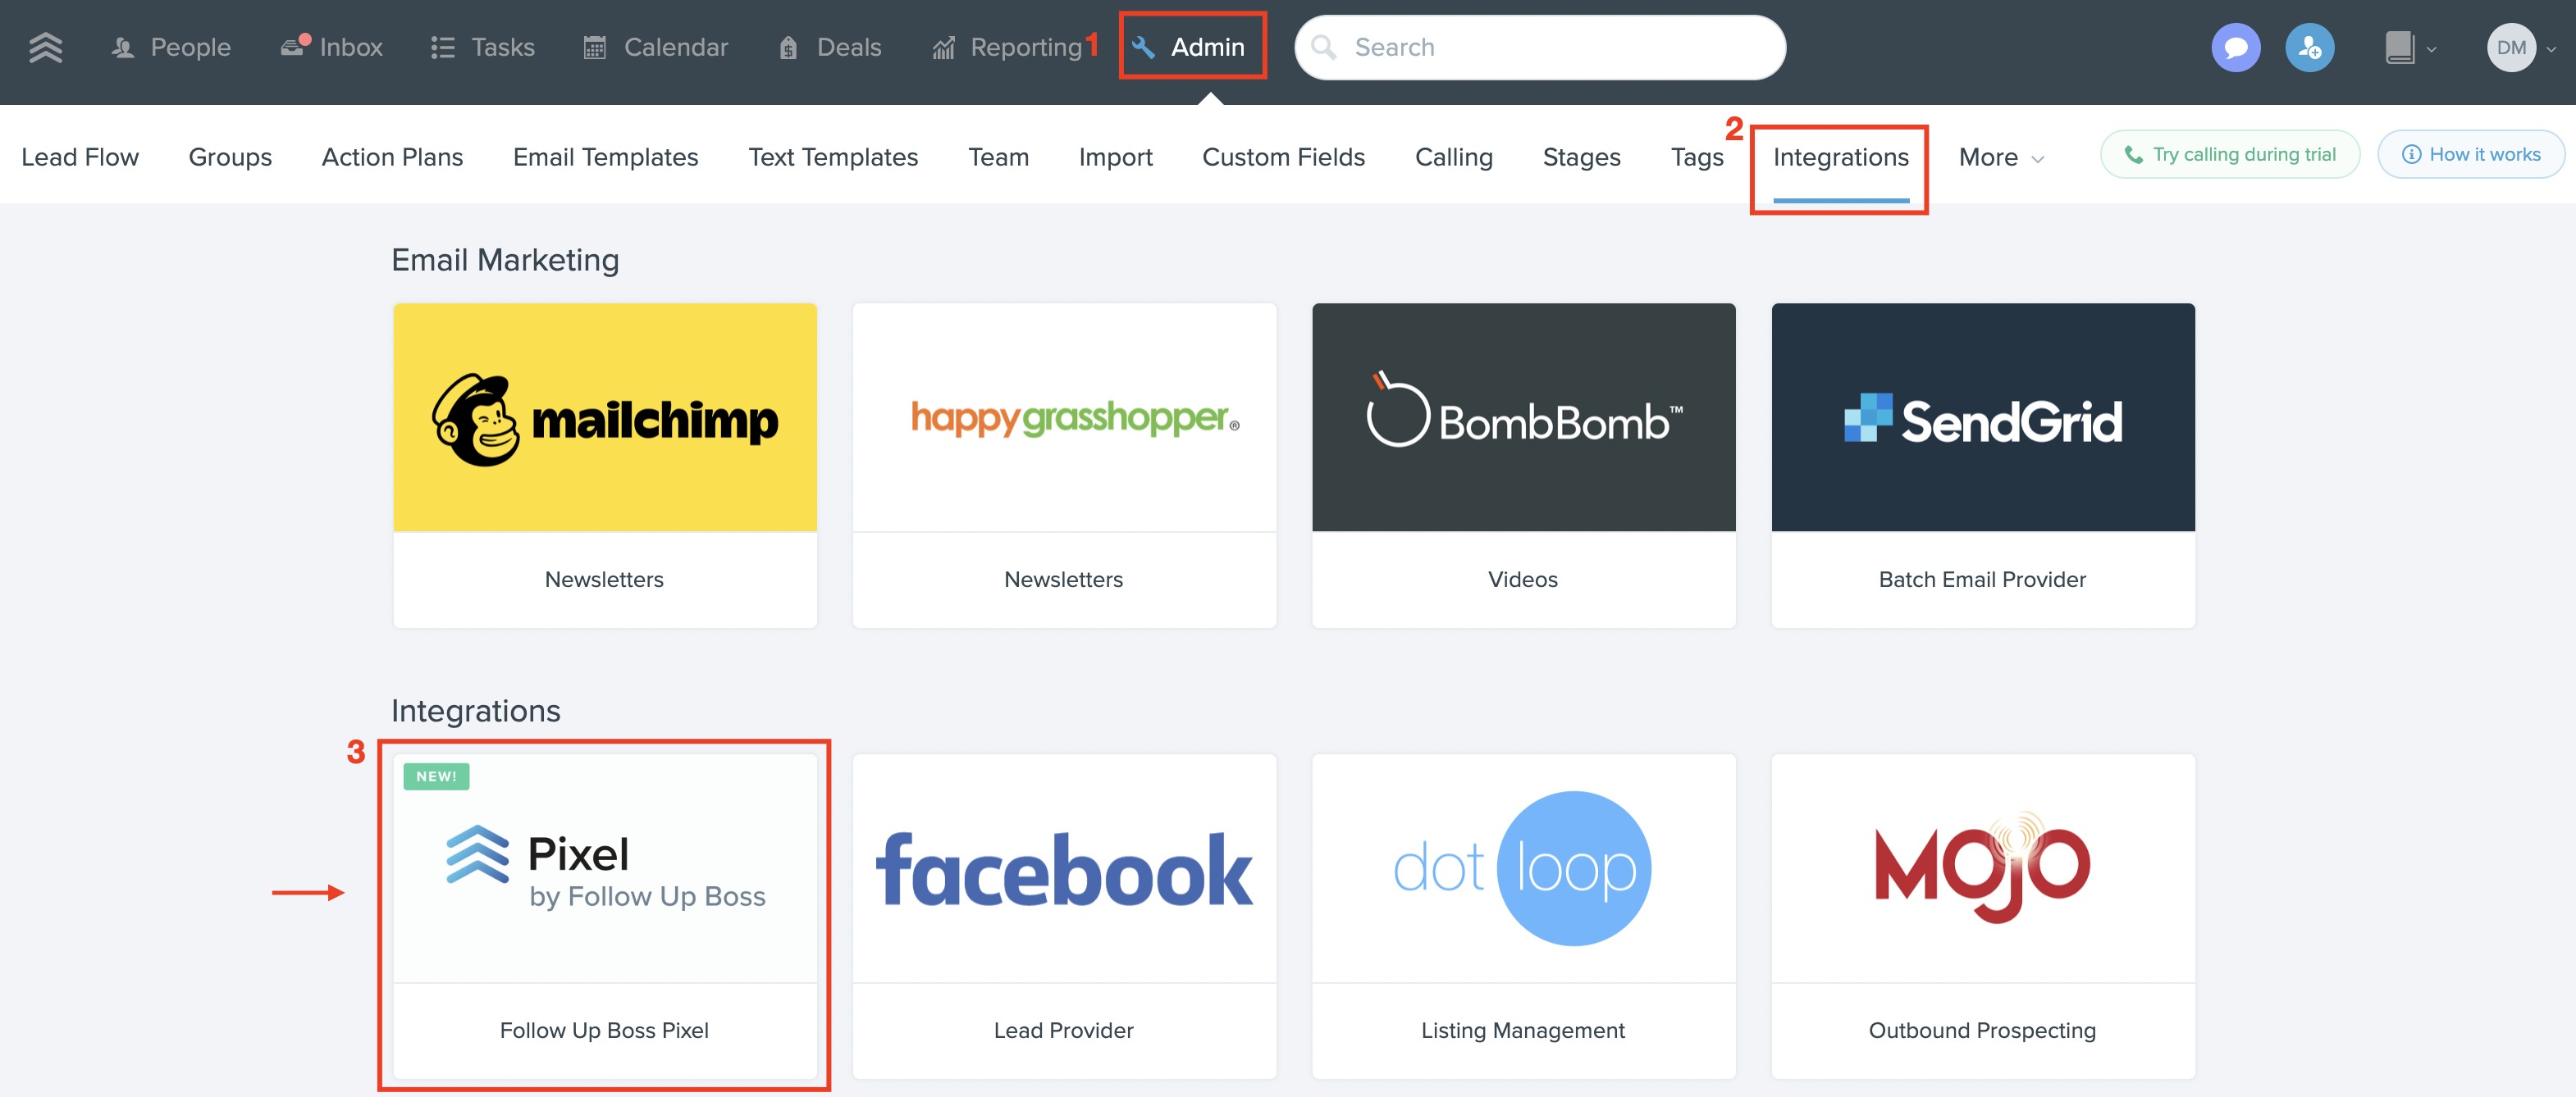Click the Outbound Prospecting label

click(x=1982, y=1030)
